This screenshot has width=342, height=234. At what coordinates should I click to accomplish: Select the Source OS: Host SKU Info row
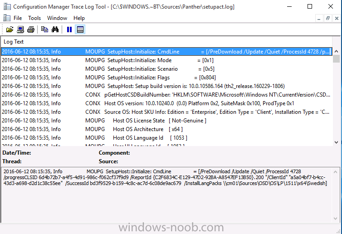[166, 112]
